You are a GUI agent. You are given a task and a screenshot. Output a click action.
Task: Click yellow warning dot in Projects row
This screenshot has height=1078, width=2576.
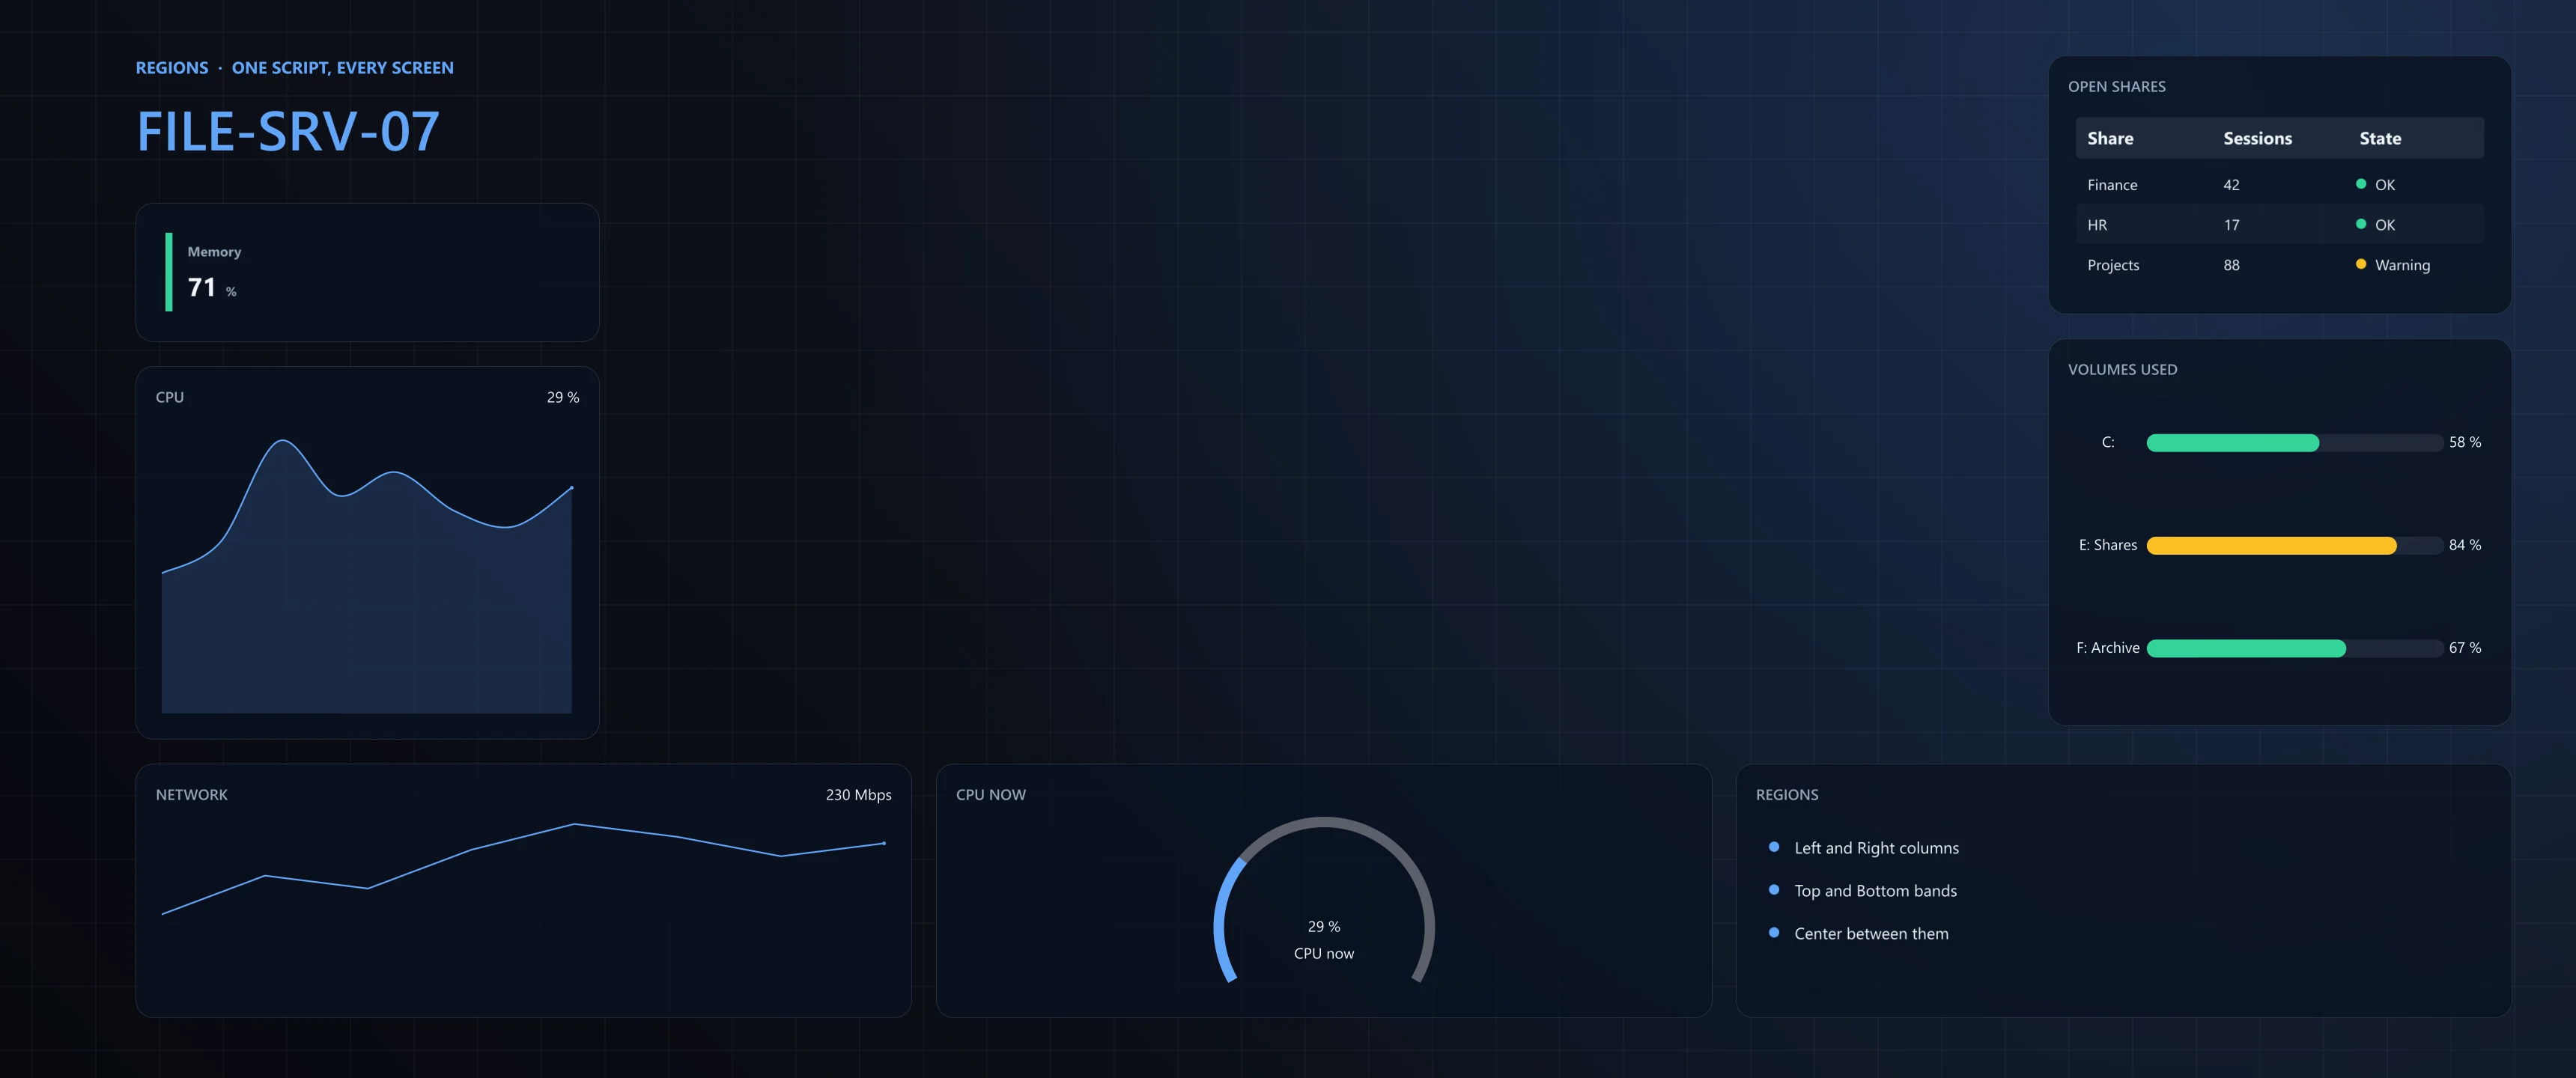point(2361,264)
